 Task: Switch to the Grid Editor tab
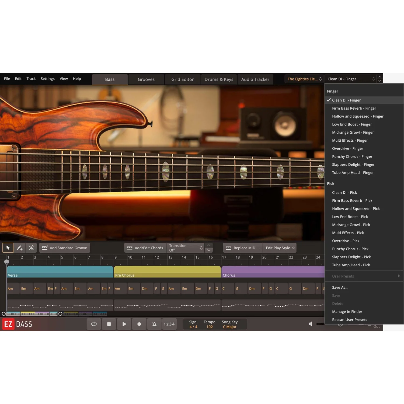[x=183, y=79]
